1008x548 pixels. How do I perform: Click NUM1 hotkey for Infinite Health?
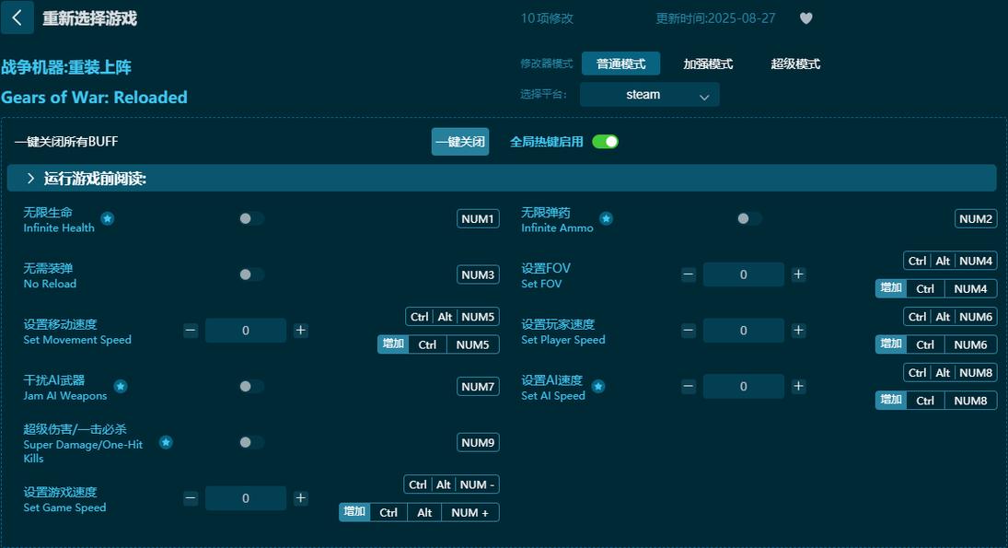[x=478, y=218]
